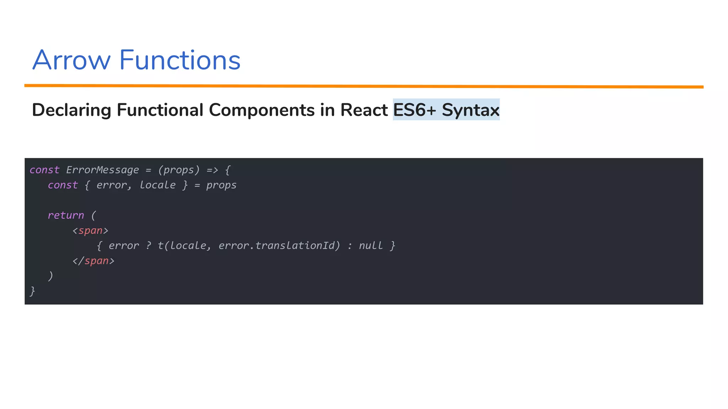Click the highlighted 'ES6+ Syntax' text
The image size is (728, 409).
pos(446,110)
